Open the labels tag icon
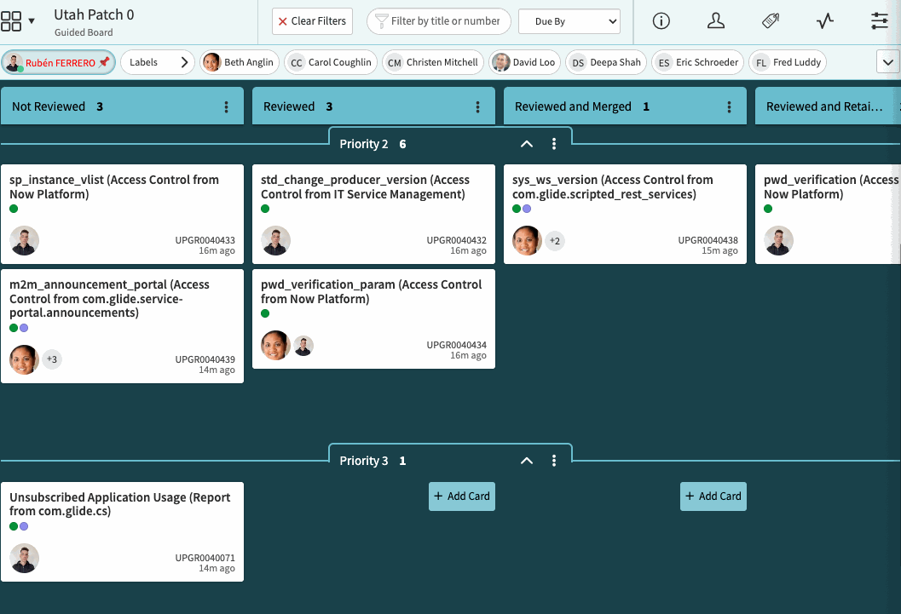Screen dimensions: 901x614 click(x=771, y=21)
